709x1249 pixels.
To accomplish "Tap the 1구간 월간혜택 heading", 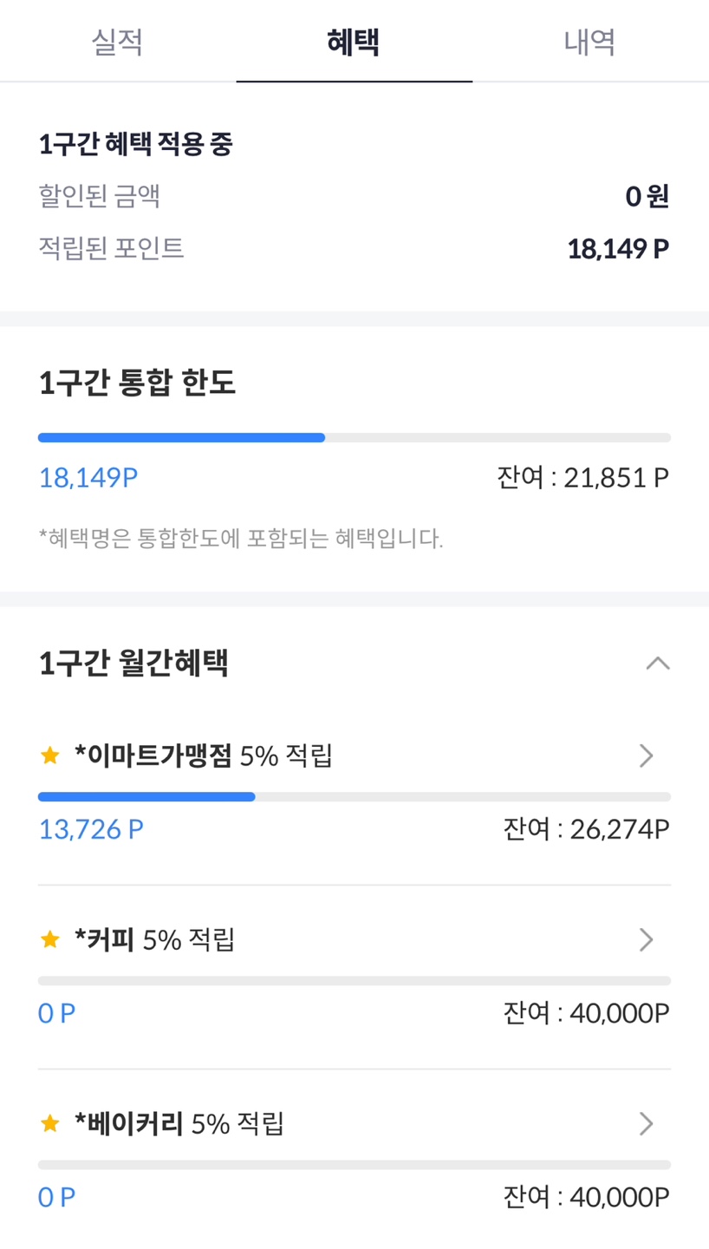I will pyautogui.click(x=133, y=664).
